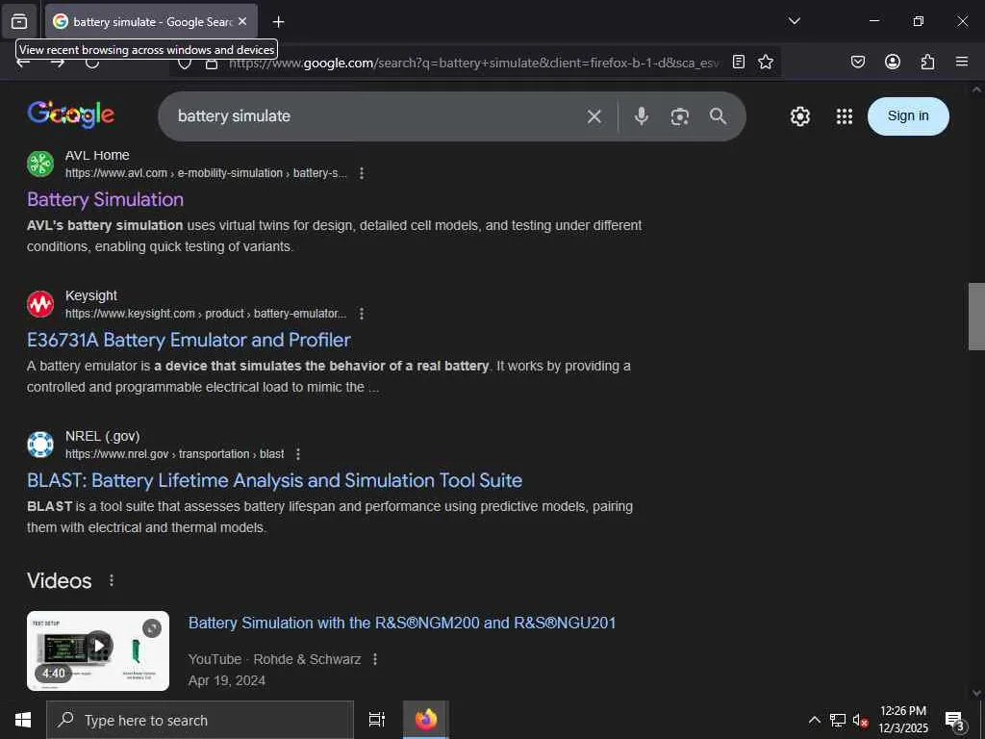Open network status tray icon
The image size is (985, 739).
[838, 720]
